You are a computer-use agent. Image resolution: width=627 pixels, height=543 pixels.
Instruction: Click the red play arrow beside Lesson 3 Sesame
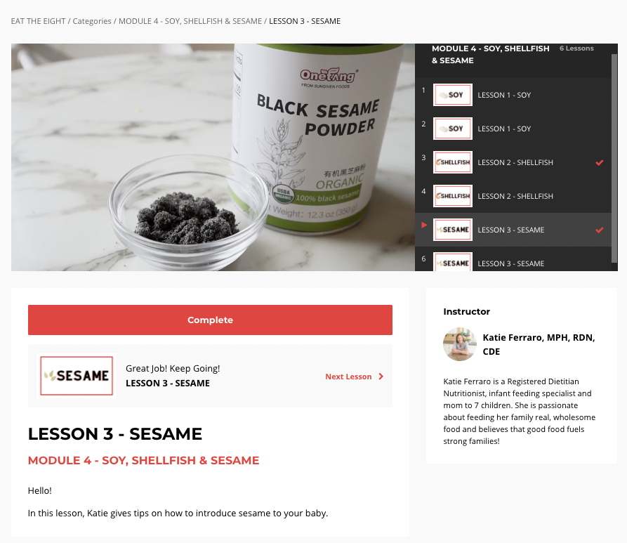pyautogui.click(x=424, y=225)
